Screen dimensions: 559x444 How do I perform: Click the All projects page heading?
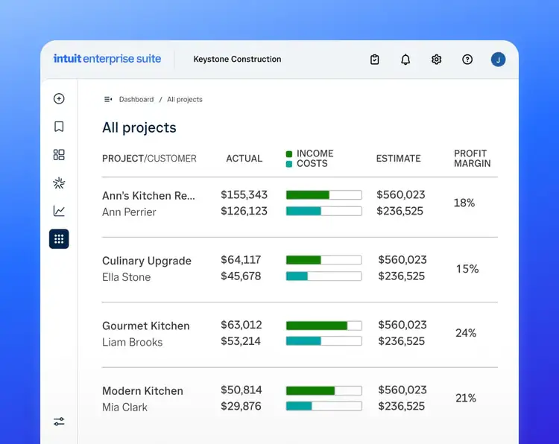tap(139, 127)
